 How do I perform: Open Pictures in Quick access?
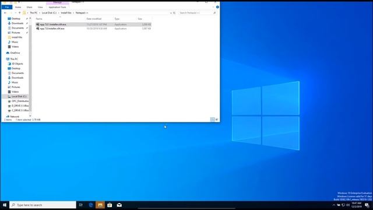tap(16, 33)
